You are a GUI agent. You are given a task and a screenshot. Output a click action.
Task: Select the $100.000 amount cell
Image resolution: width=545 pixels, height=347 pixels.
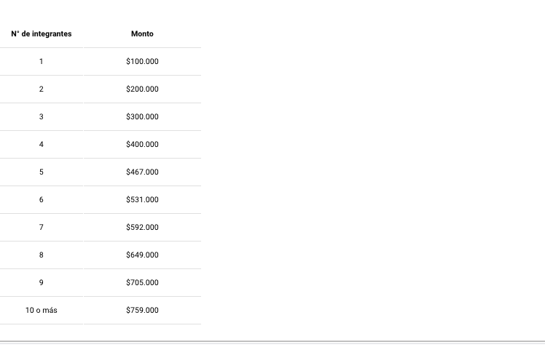click(142, 61)
